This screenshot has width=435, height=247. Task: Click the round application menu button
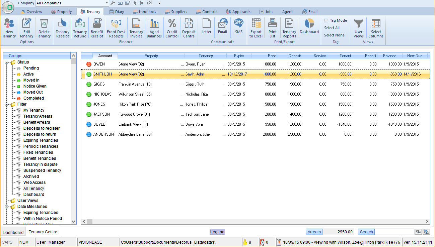tap(8, 7)
